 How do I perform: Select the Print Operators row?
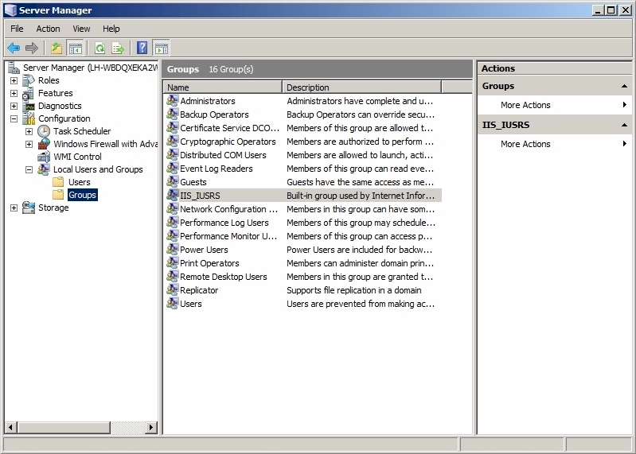tap(303, 263)
